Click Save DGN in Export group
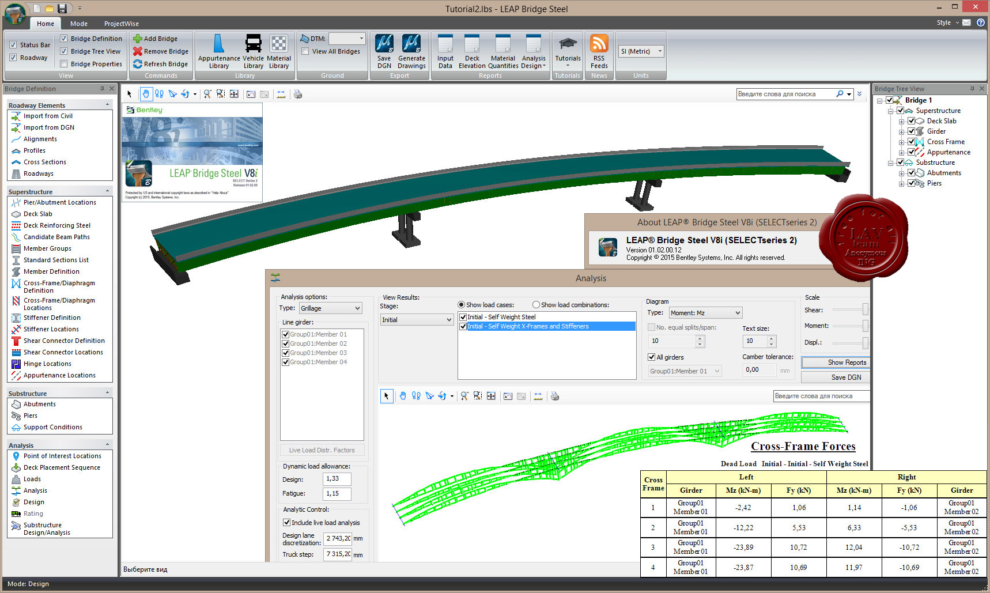The width and height of the screenshot is (990, 593). click(384, 52)
